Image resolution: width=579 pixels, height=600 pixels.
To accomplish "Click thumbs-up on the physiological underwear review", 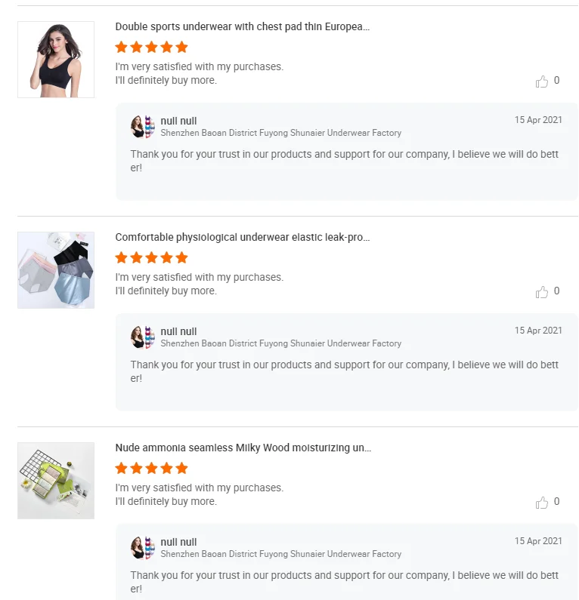I will click(542, 292).
